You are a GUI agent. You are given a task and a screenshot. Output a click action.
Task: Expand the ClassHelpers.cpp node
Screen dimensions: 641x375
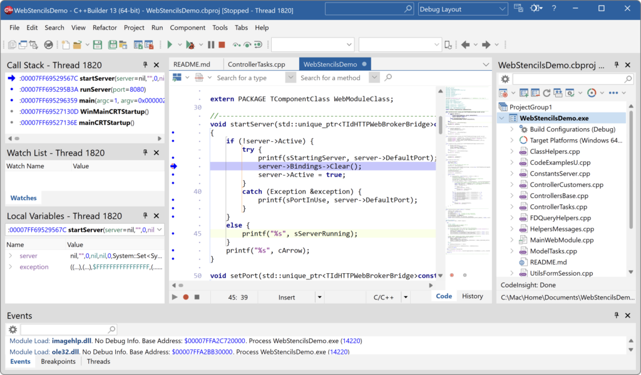[512, 151]
